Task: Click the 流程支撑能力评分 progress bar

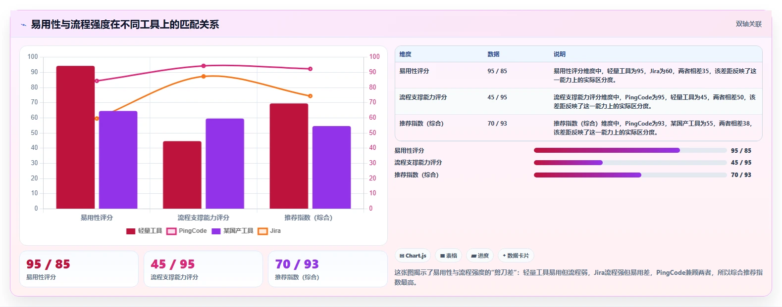Action: point(630,163)
